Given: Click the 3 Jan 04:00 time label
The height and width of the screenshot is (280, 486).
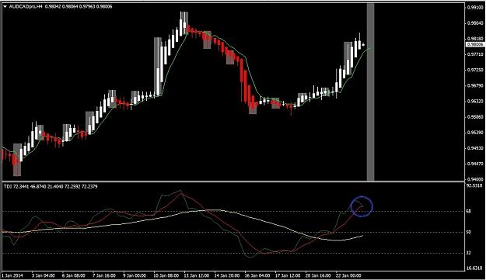Looking at the screenshot, I should tap(44, 275).
